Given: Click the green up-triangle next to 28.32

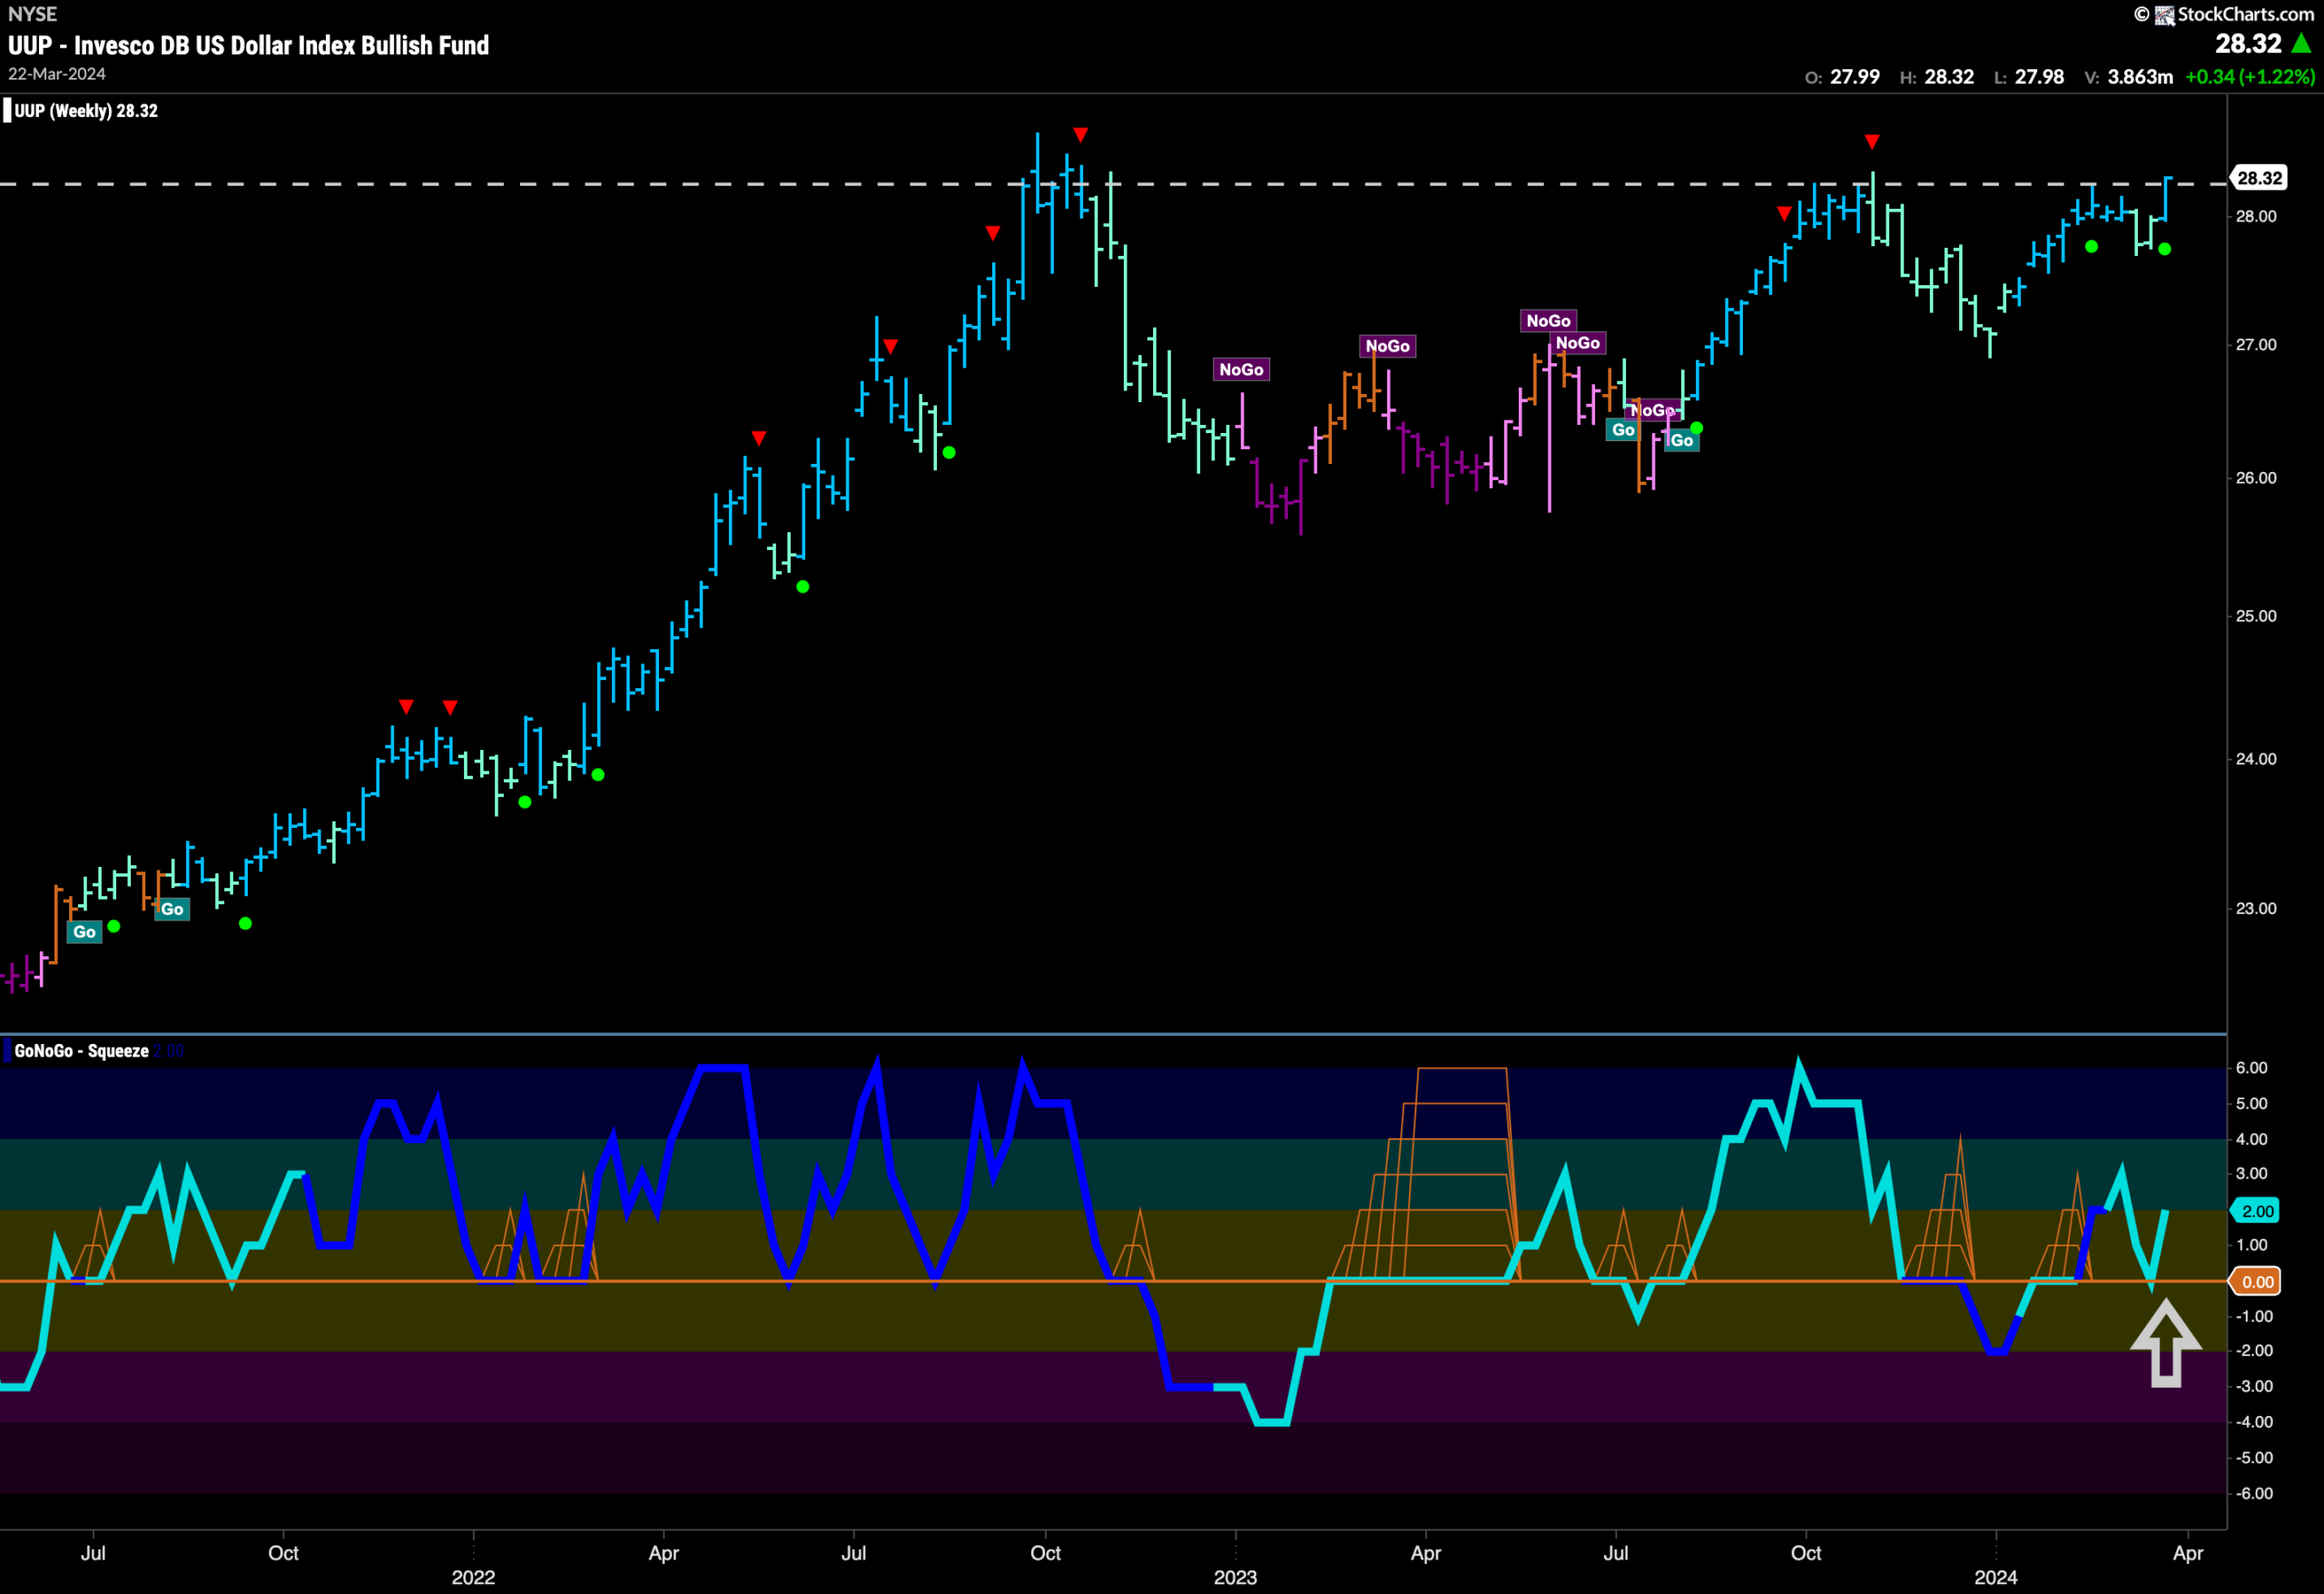Looking at the screenshot, I should (x=2300, y=43).
